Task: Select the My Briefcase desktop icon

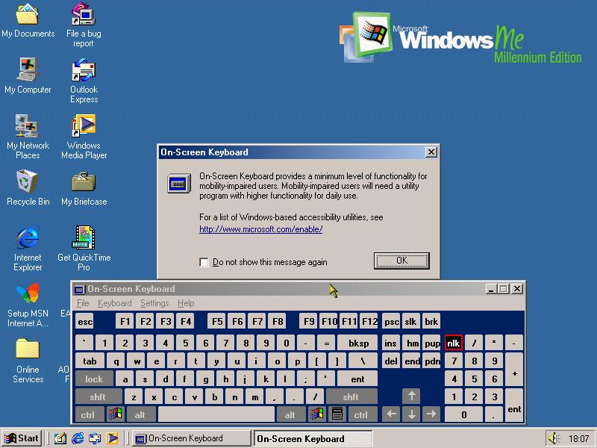Action: point(84,182)
